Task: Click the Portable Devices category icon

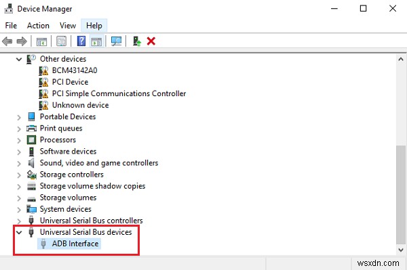Action: click(x=31, y=117)
